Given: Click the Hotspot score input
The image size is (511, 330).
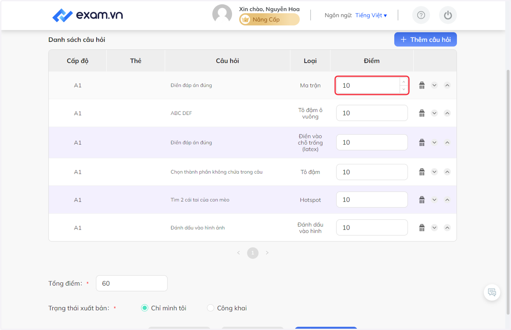Looking at the screenshot, I should (x=372, y=199).
